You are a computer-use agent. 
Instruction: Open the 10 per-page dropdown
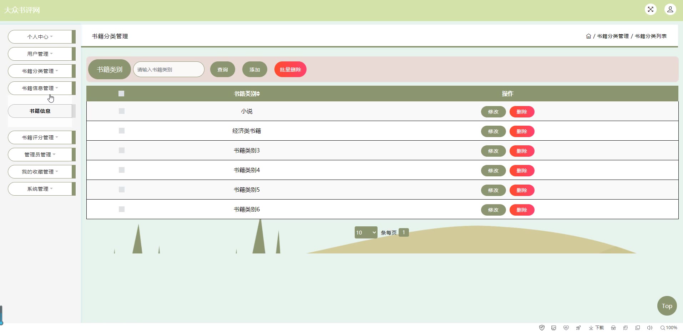[366, 232]
